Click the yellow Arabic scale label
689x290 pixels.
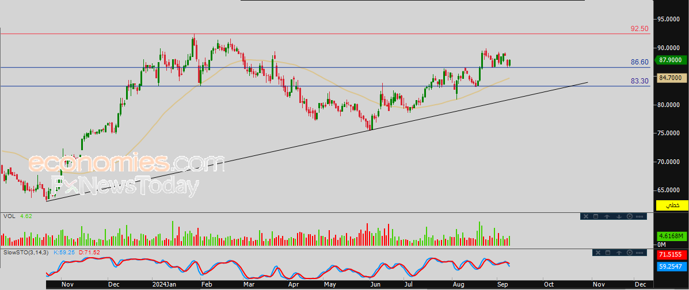pos(671,205)
